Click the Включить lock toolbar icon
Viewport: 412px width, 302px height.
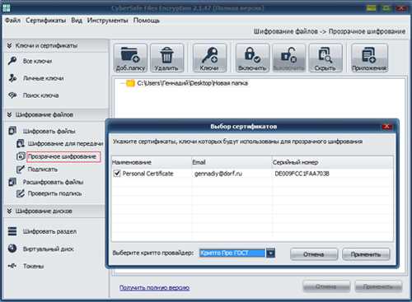pos(252,58)
